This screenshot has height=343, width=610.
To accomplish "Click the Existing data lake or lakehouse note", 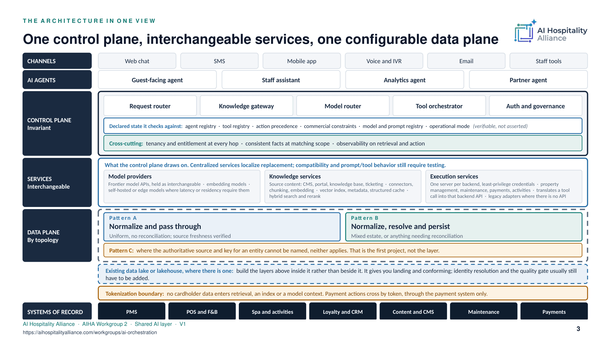I will click(343, 274).
